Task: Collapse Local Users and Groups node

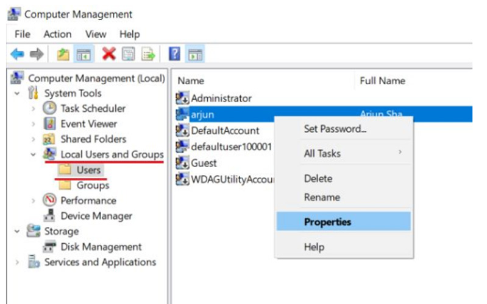Action: coord(34,154)
